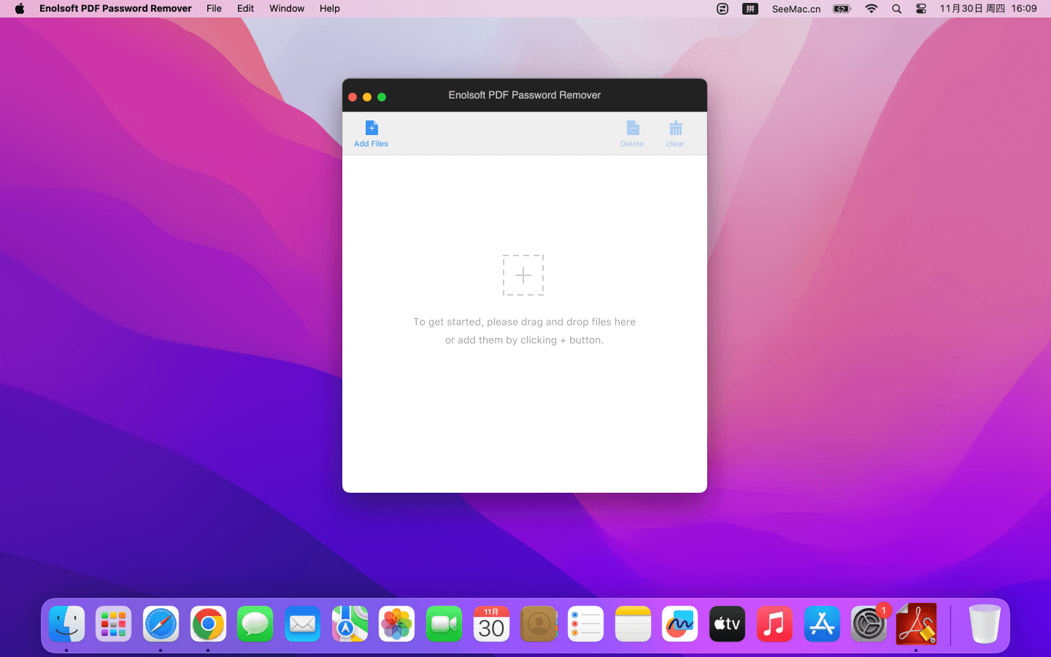This screenshot has width=1051, height=657.
Task: Open Google Chrome from the Dock
Action: click(x=208, y=624)
